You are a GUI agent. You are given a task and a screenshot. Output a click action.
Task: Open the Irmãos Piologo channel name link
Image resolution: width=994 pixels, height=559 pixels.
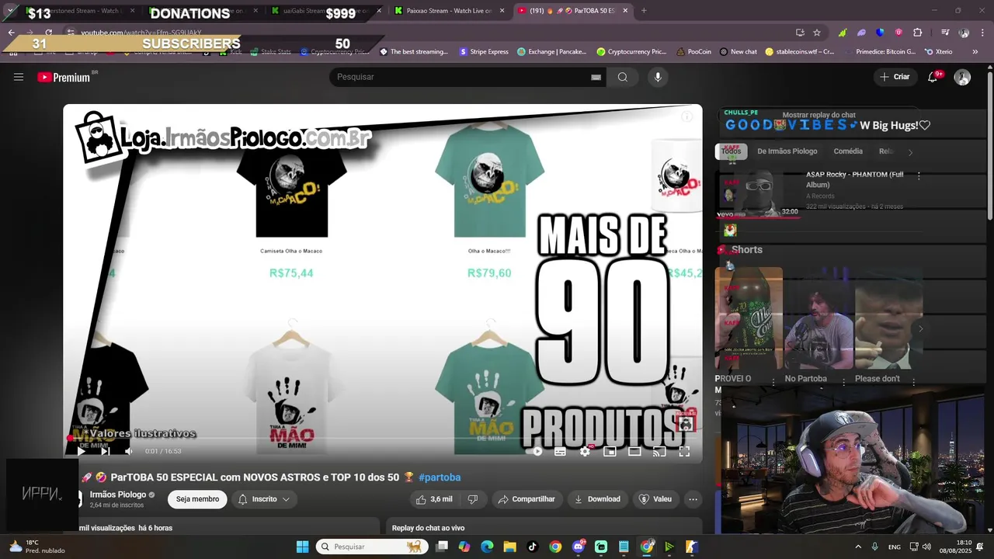click(117, 495)
